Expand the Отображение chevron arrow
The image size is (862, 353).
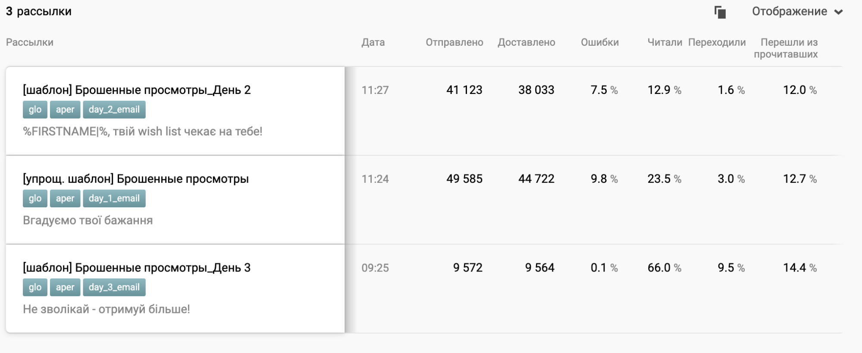tap(838, 12)
